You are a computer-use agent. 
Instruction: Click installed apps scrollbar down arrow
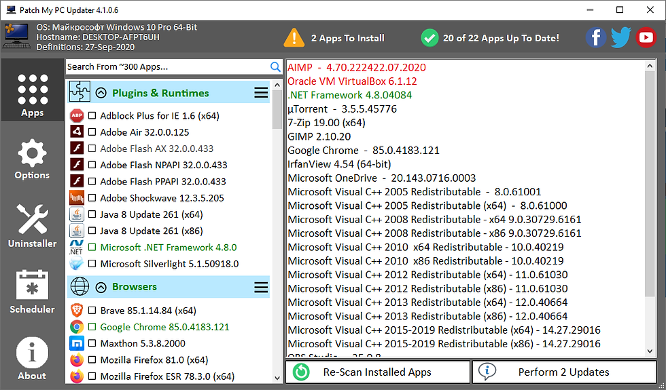click(x=650, y=351)
